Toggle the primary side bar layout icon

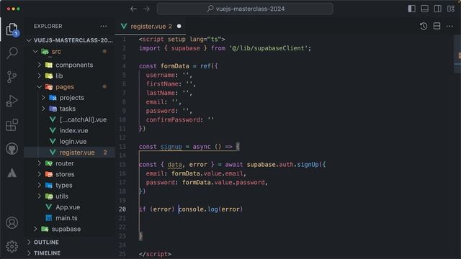click(x=411, y=9)
